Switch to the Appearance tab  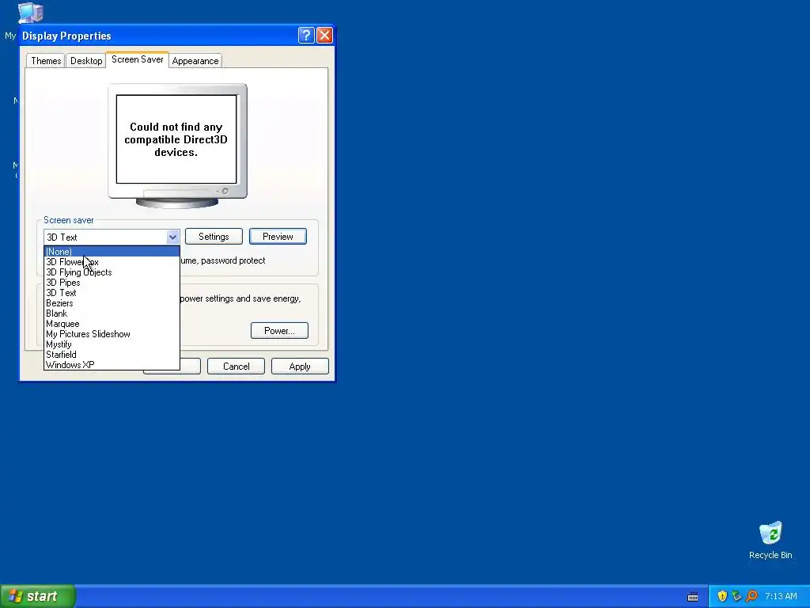195,60
